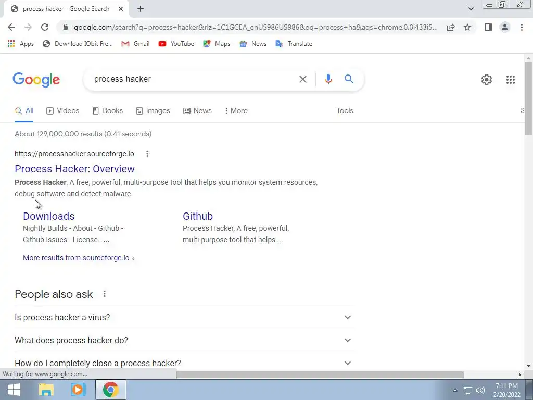Open Google settings gear icon

click(487, 80)
